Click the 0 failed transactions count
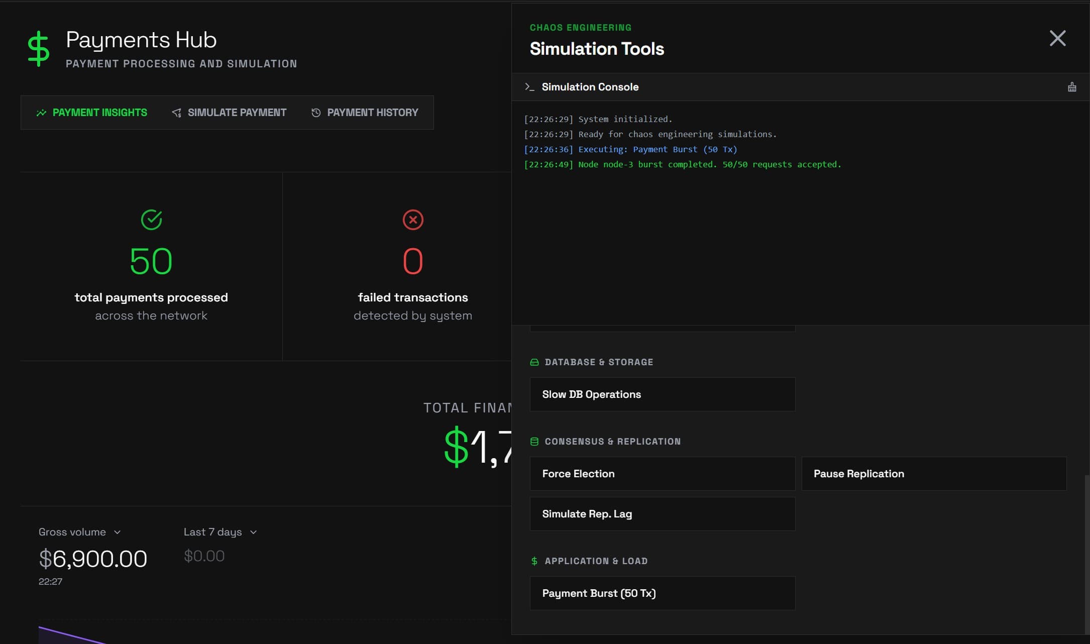 click(413, 261)
